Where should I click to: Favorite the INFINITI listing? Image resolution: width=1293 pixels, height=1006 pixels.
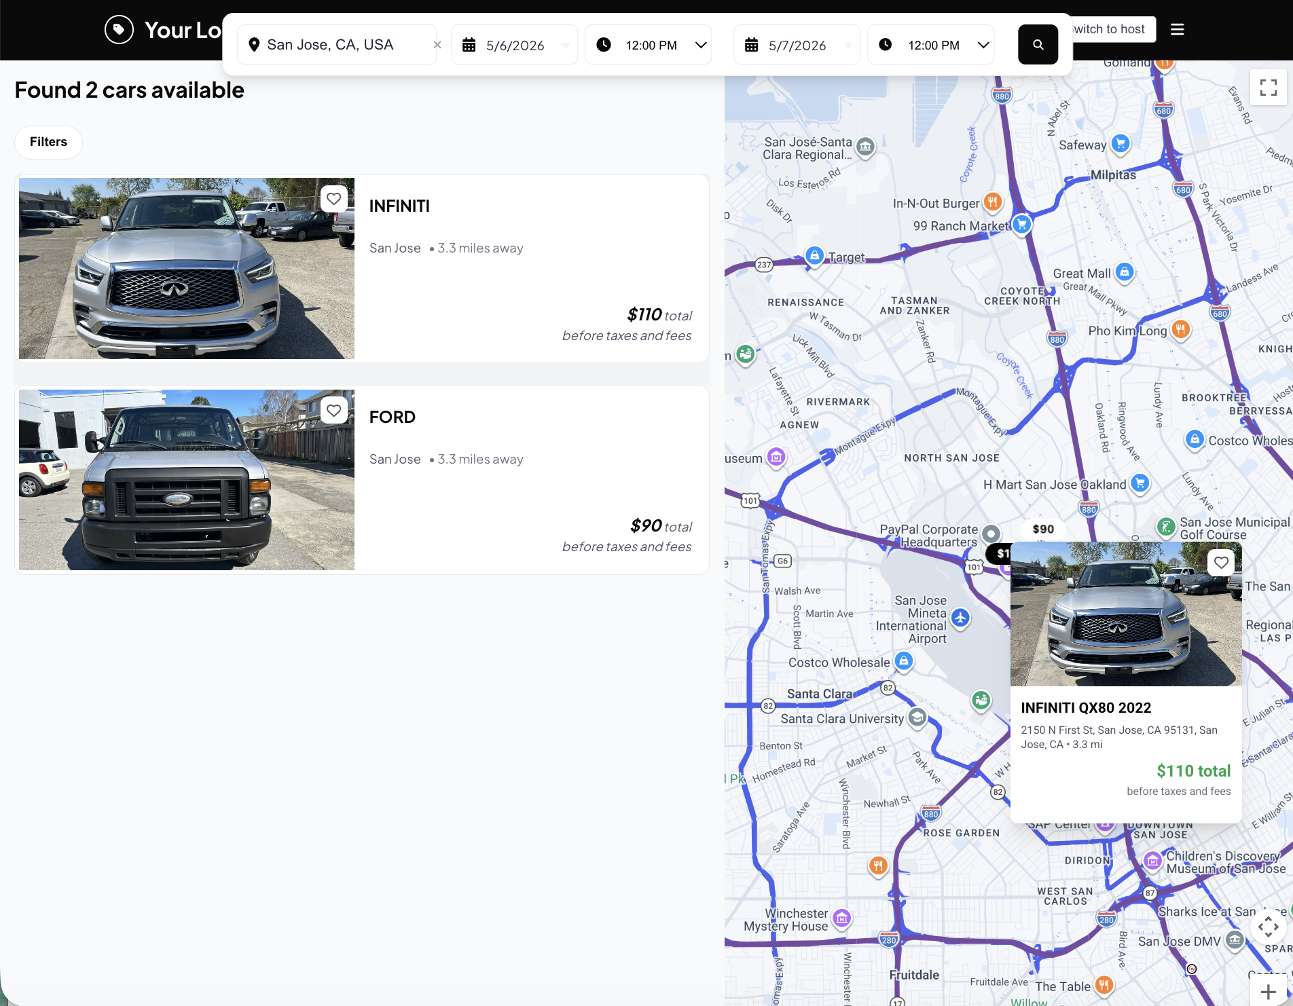click(333, 198)
